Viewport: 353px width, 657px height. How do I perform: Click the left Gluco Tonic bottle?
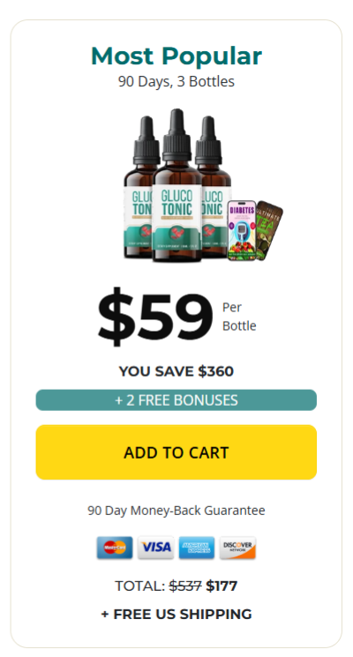[139, 187]
